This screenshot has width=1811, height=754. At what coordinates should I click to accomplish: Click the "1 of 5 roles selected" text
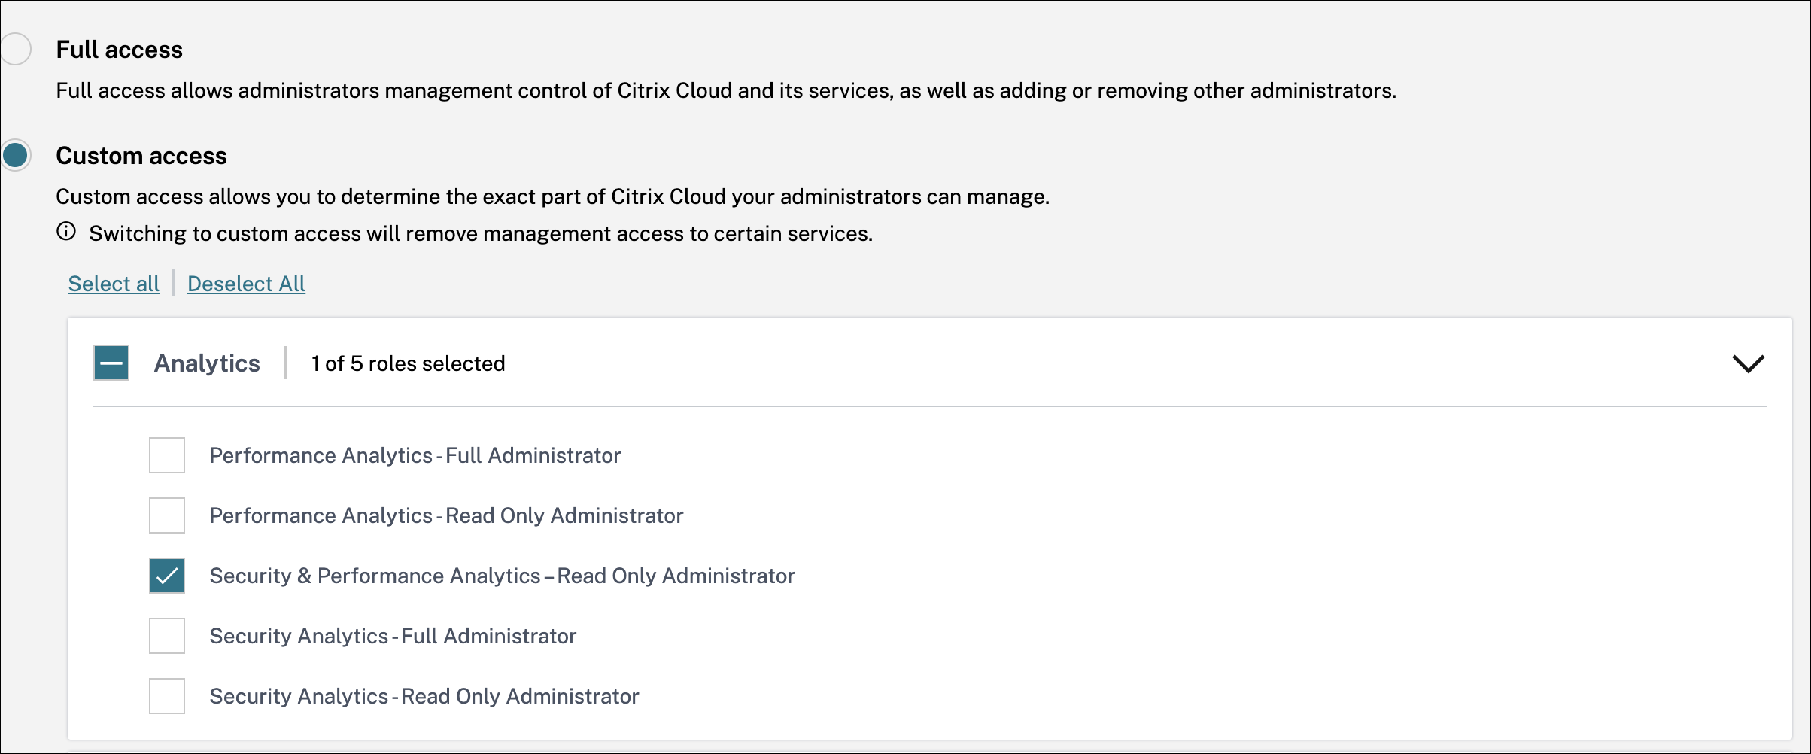point(408,363)
